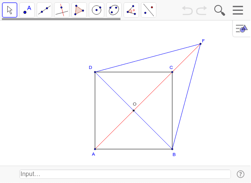This screenshot has width=251, height=183.
Task: Select the Polygon tool
Action: coord(79,10)
